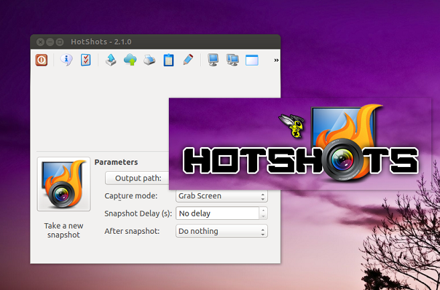Click the Save snapshot arrow icon

[111, 60]
